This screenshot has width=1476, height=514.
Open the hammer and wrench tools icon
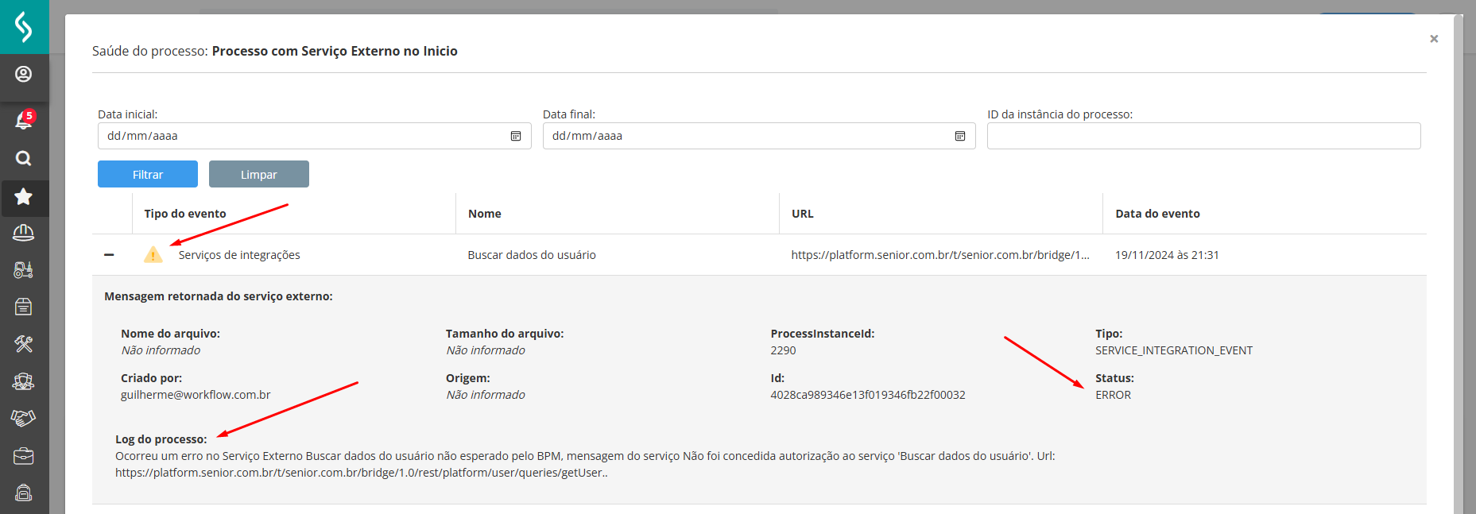pos(24,344)
